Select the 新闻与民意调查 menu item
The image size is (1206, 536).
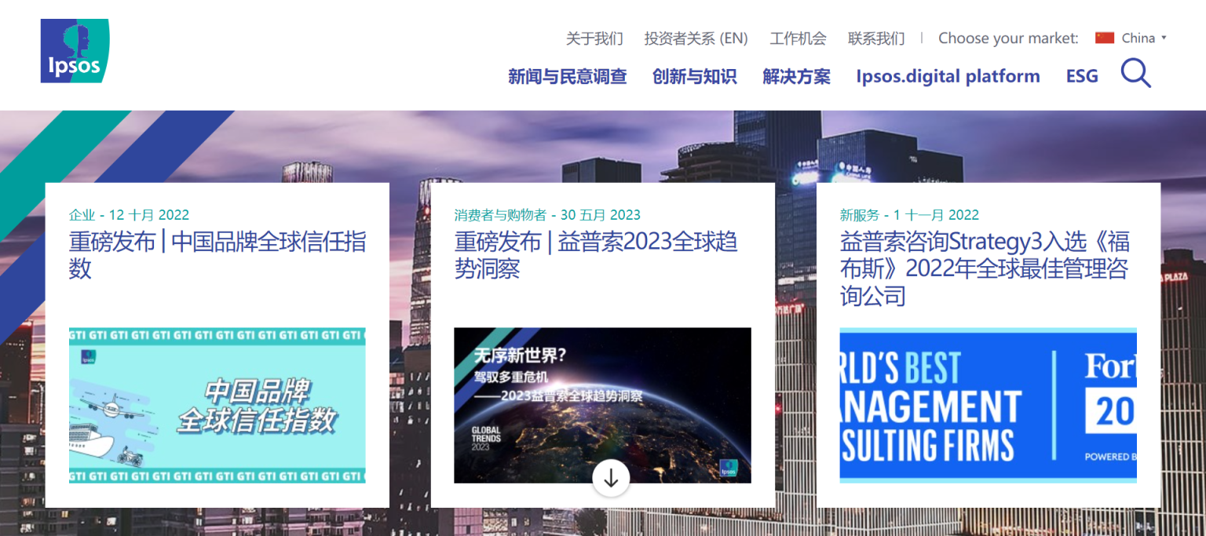568,76
